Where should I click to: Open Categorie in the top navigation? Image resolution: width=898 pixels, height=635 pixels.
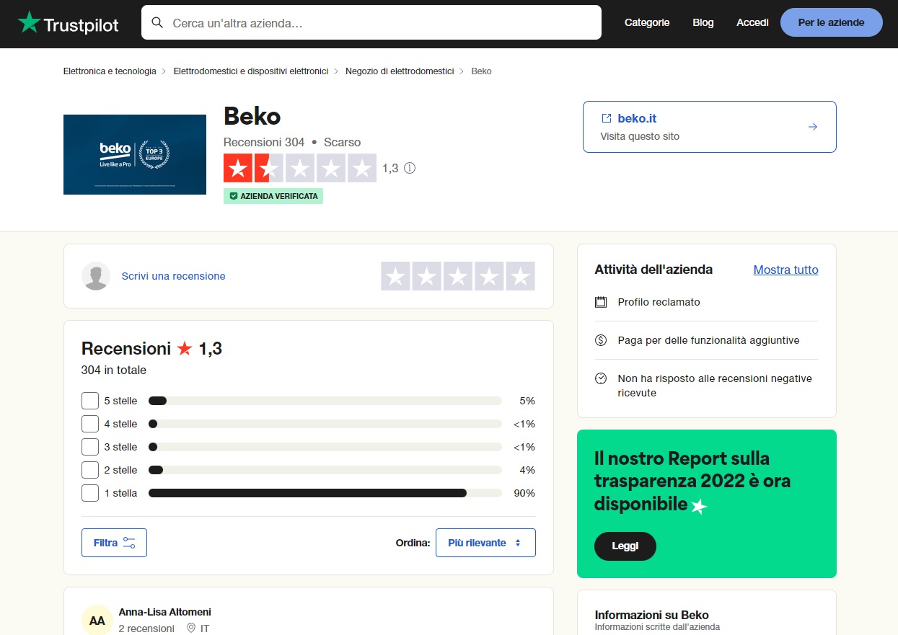647,22
